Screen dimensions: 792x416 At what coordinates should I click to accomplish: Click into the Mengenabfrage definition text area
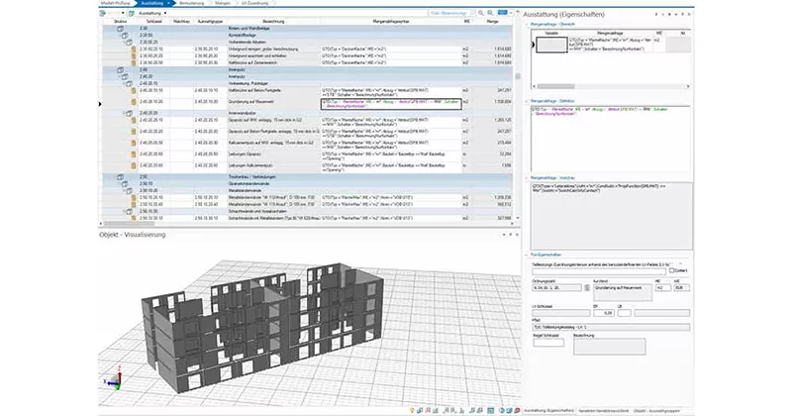(611, 139)
